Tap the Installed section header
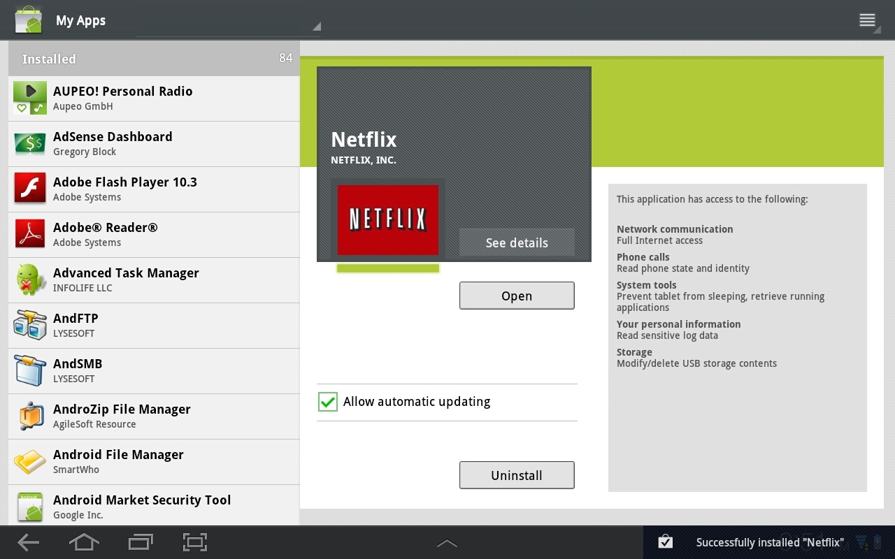 154,59
